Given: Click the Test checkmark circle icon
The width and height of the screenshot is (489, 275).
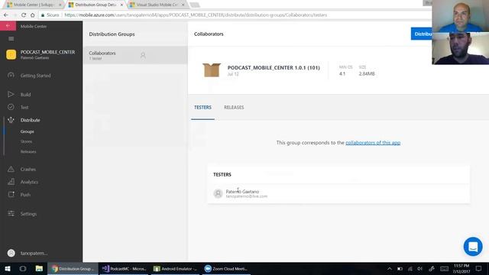Looking at the screenshot, I should pyautogui.click(x=11, y=107).
